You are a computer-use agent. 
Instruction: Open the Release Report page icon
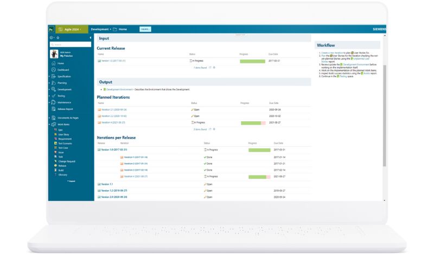pos(53,109)
